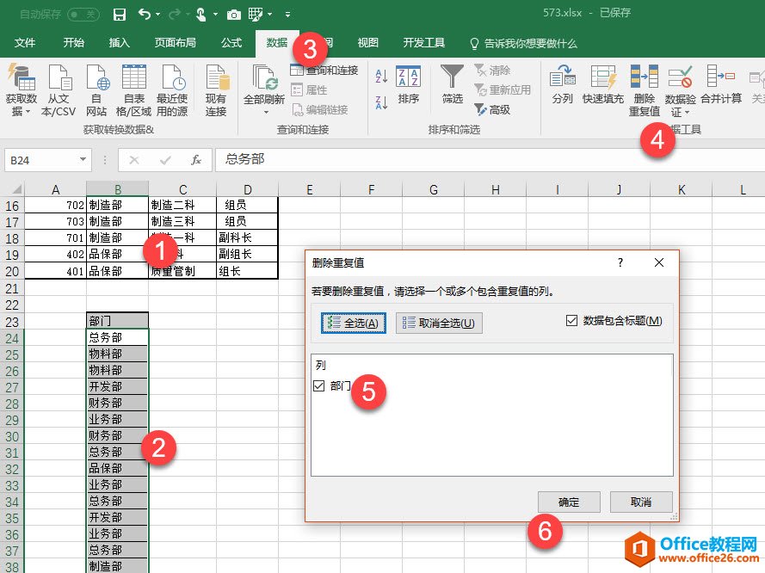Click the Filter (筛选) funnel icon

453,79
